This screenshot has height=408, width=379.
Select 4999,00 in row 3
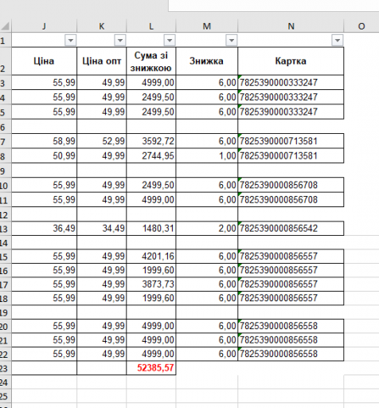point(151,83)
